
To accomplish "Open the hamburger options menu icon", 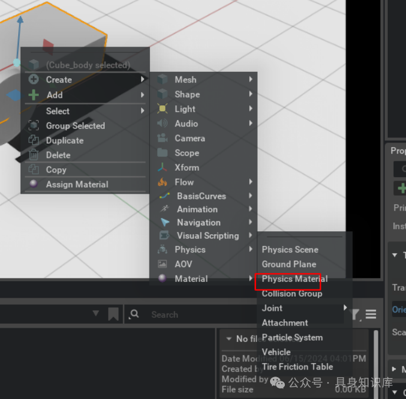I will tap(371, 314).
